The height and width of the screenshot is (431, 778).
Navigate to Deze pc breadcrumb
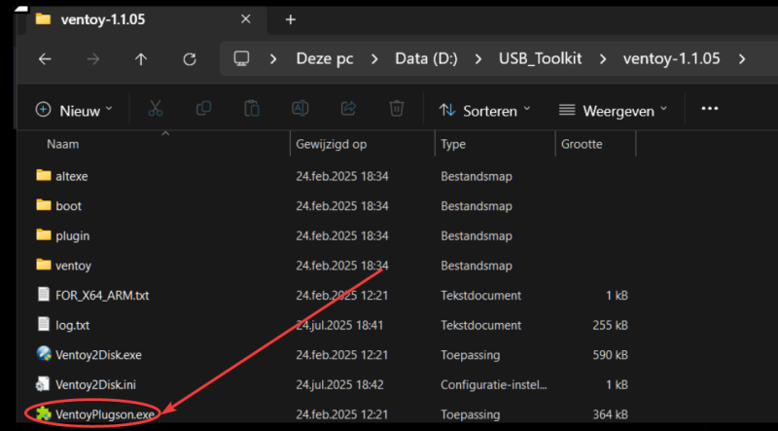pyautogui.click(x=325, y=59)
